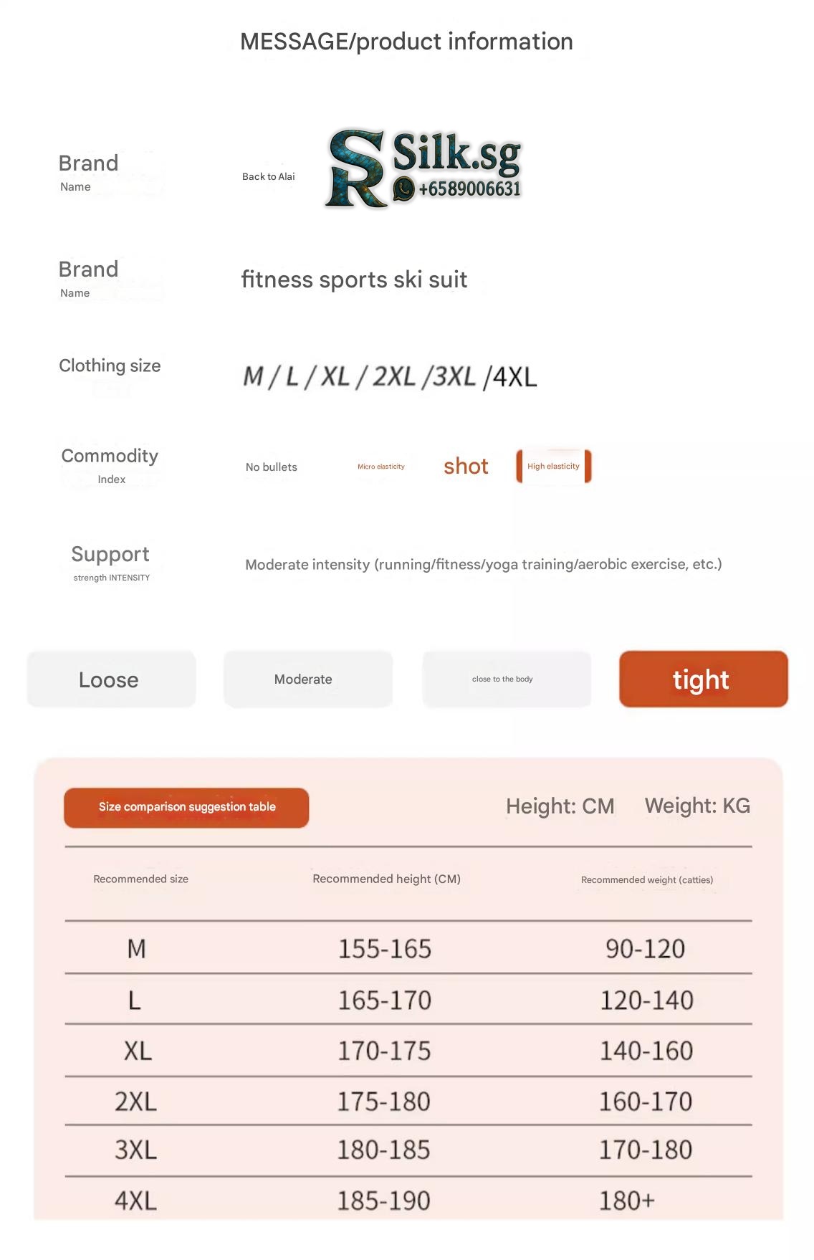The height and width of the screenshot is (1260, 814).
Task: Select the Micro elasticity option
Action: point(380,467)
